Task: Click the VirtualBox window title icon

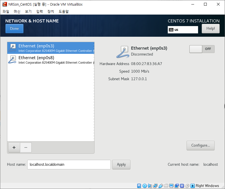Action: (4, 4)
